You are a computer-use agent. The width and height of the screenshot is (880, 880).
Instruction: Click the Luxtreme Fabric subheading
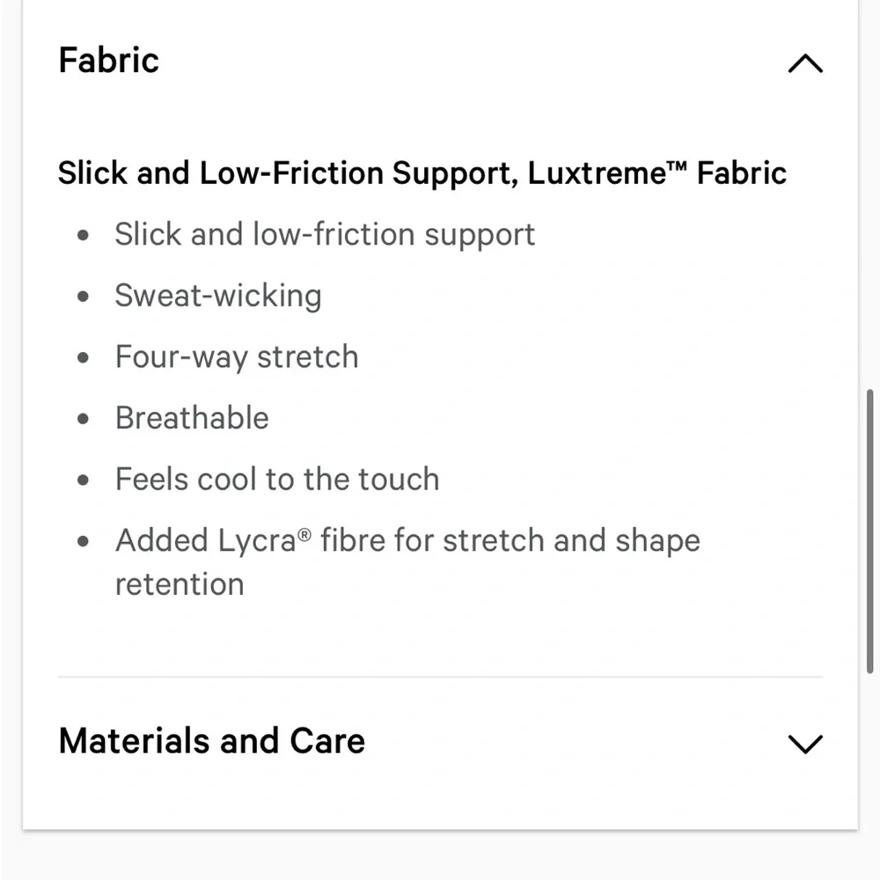[x=422, y=172]
